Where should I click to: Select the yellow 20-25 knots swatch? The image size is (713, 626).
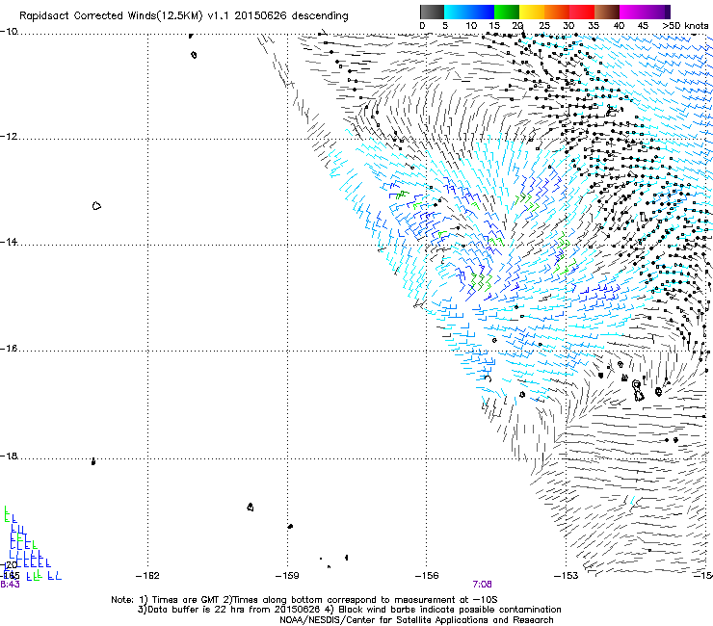pyautogui.click(x=532, y=12)
